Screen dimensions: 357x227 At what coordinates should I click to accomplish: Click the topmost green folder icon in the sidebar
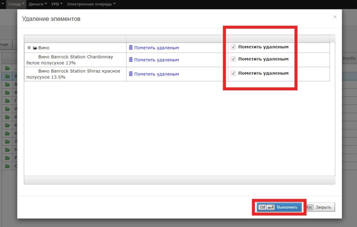[x=7, y=67]
